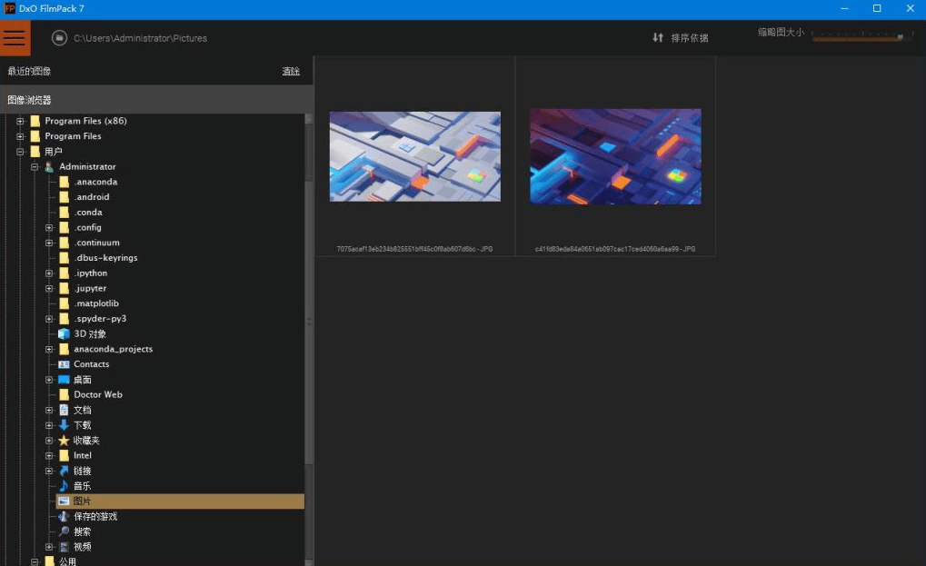Image resolution: width=926 pixels, height=566 pixels.
Task: Select the Doctor Web folder
Action: pos(97,395)
